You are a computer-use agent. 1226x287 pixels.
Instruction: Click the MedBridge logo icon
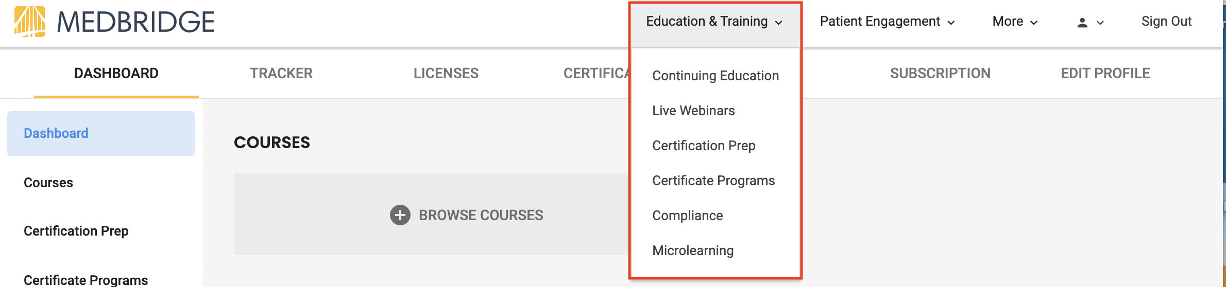(x=29, y=22)
